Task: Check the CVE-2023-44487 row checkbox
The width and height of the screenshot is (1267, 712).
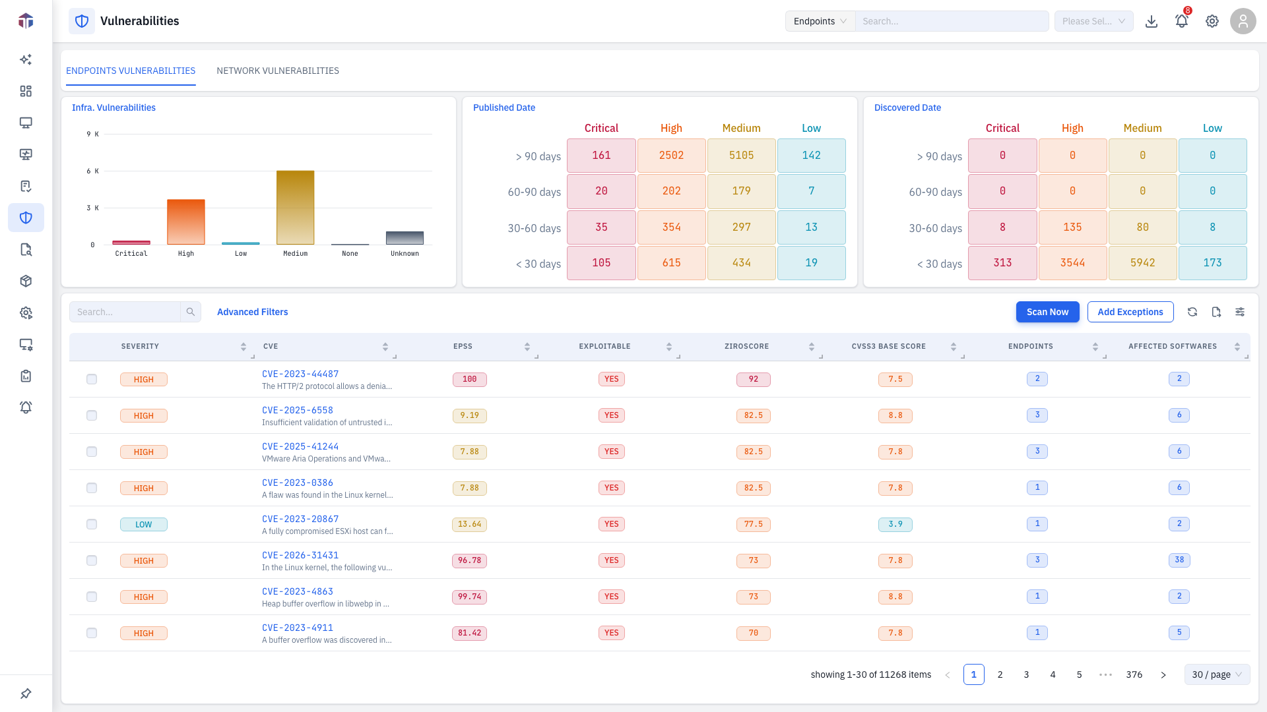Action: pyautogui.click(x=92, y=379)
